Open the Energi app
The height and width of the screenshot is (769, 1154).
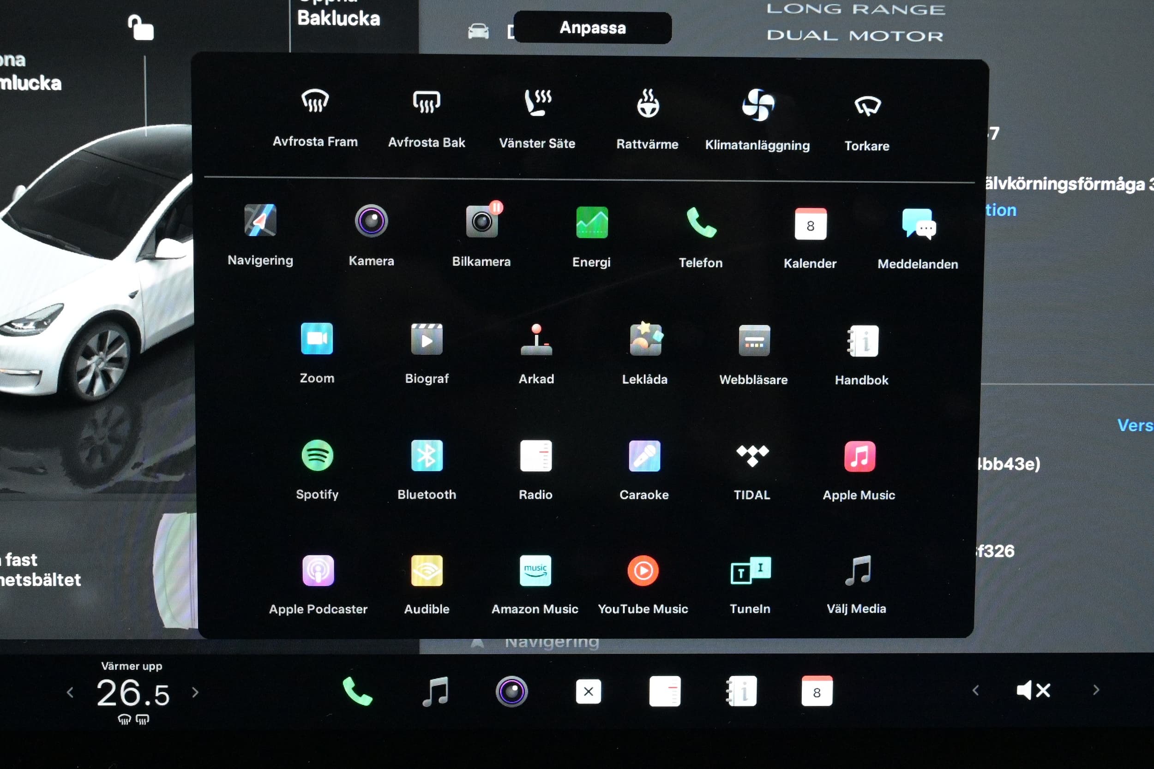point(591,223)
